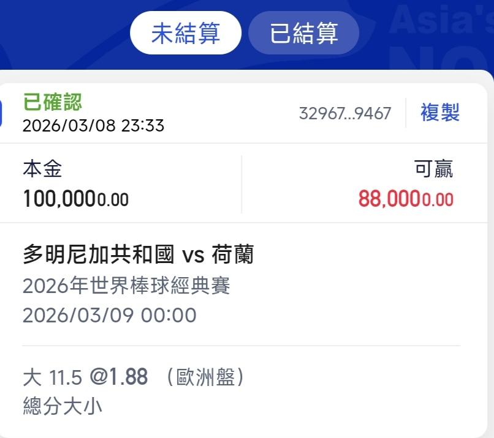Screen dimensions: 494x438
Task: Click the blue icon beside 已確認
Action: (x=2, y=113)
